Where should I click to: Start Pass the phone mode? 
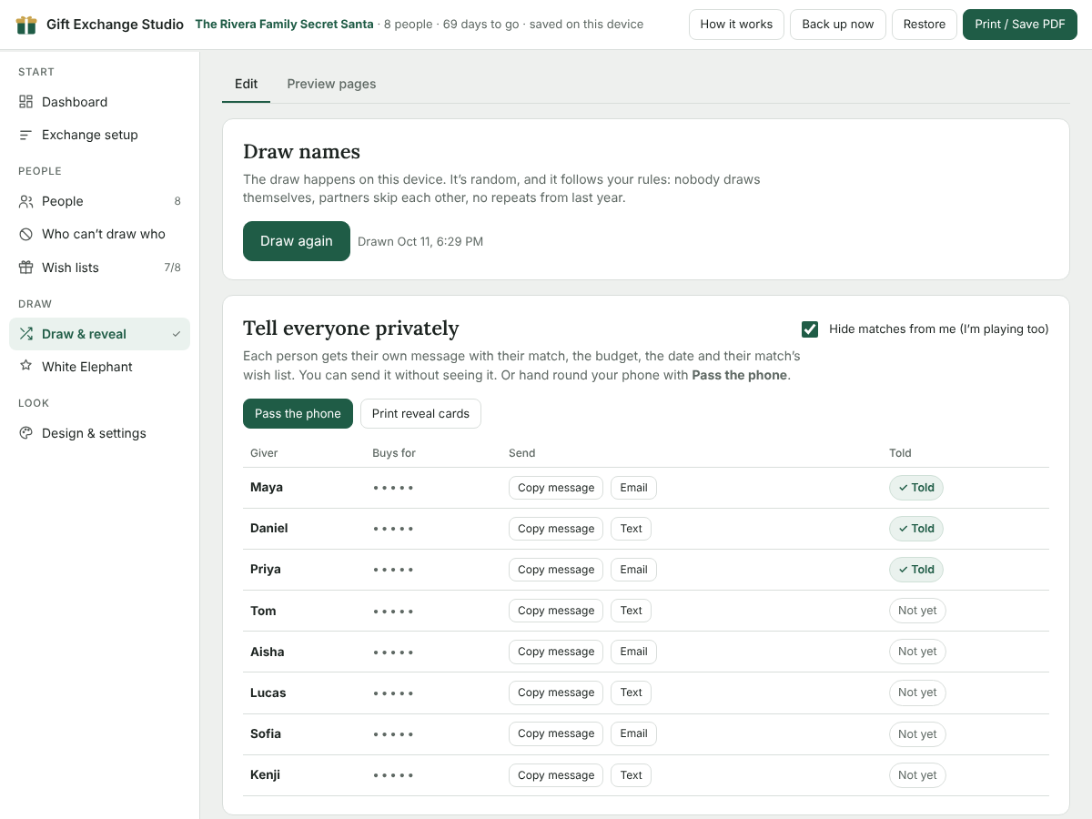point(298,413)
